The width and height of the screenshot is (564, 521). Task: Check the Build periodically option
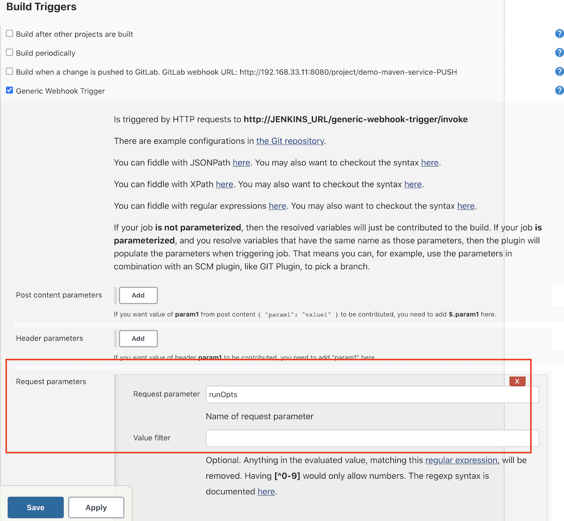(9, 53)
